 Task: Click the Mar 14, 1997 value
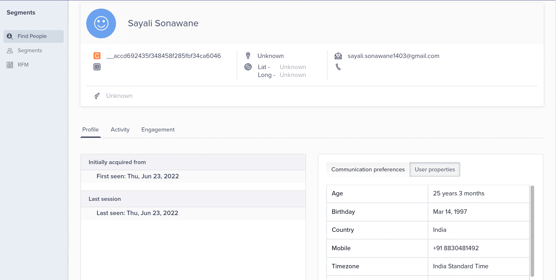click(450, 212)
